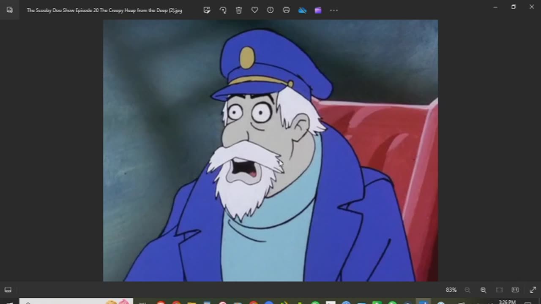Zoom in with the plus magnifier icon

coord(483,290)
